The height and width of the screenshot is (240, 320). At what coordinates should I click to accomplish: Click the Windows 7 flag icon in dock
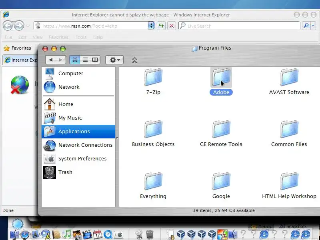[222, 234]
